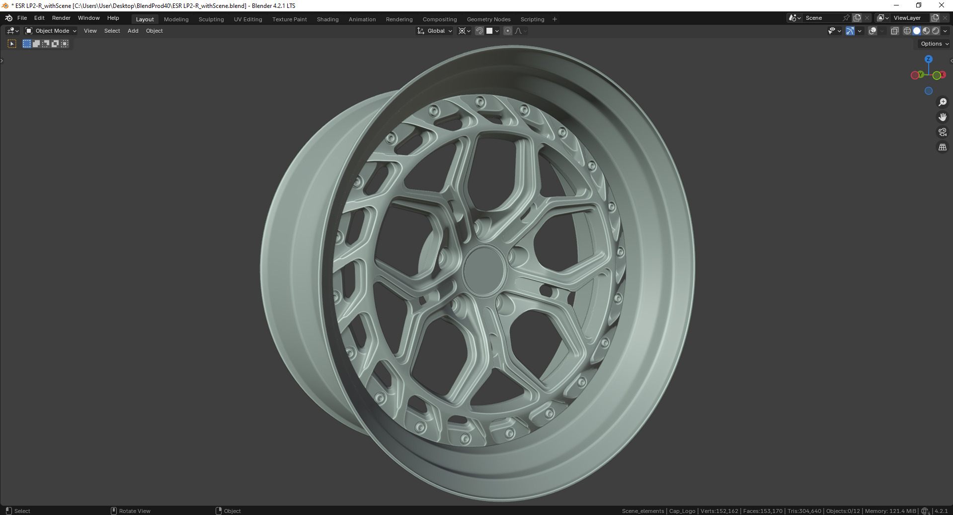Open the Global transform orientation dropdown
The image size is (953, 515).
pyautogui.click(x=435, y=31)
